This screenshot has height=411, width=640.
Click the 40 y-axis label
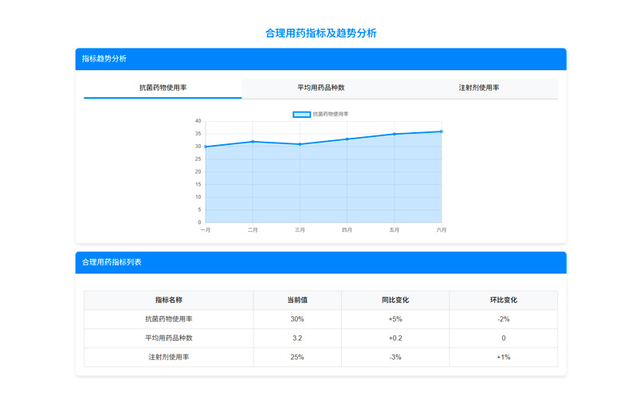[x=198, y=121]
